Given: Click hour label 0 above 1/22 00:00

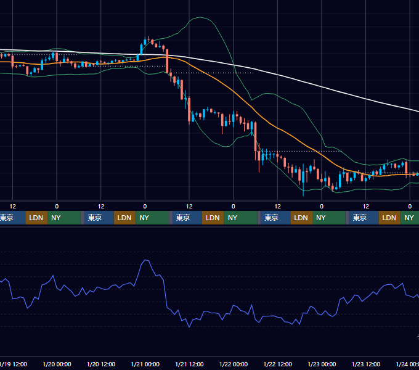Looking at the screenshot, I should coord(234,207).
